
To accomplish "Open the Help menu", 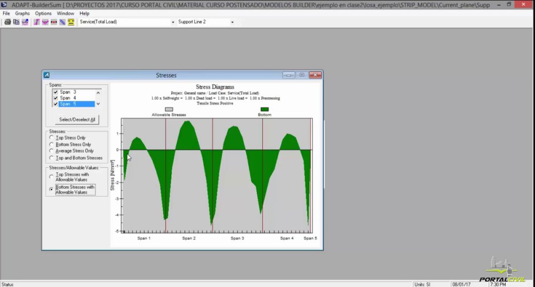I will (x=85, y=13).
